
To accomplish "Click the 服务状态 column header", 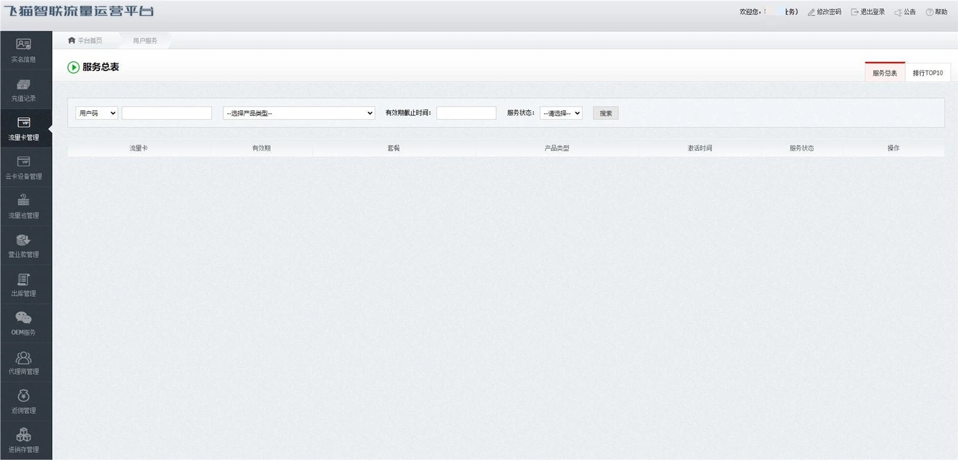I will [802, 148].
